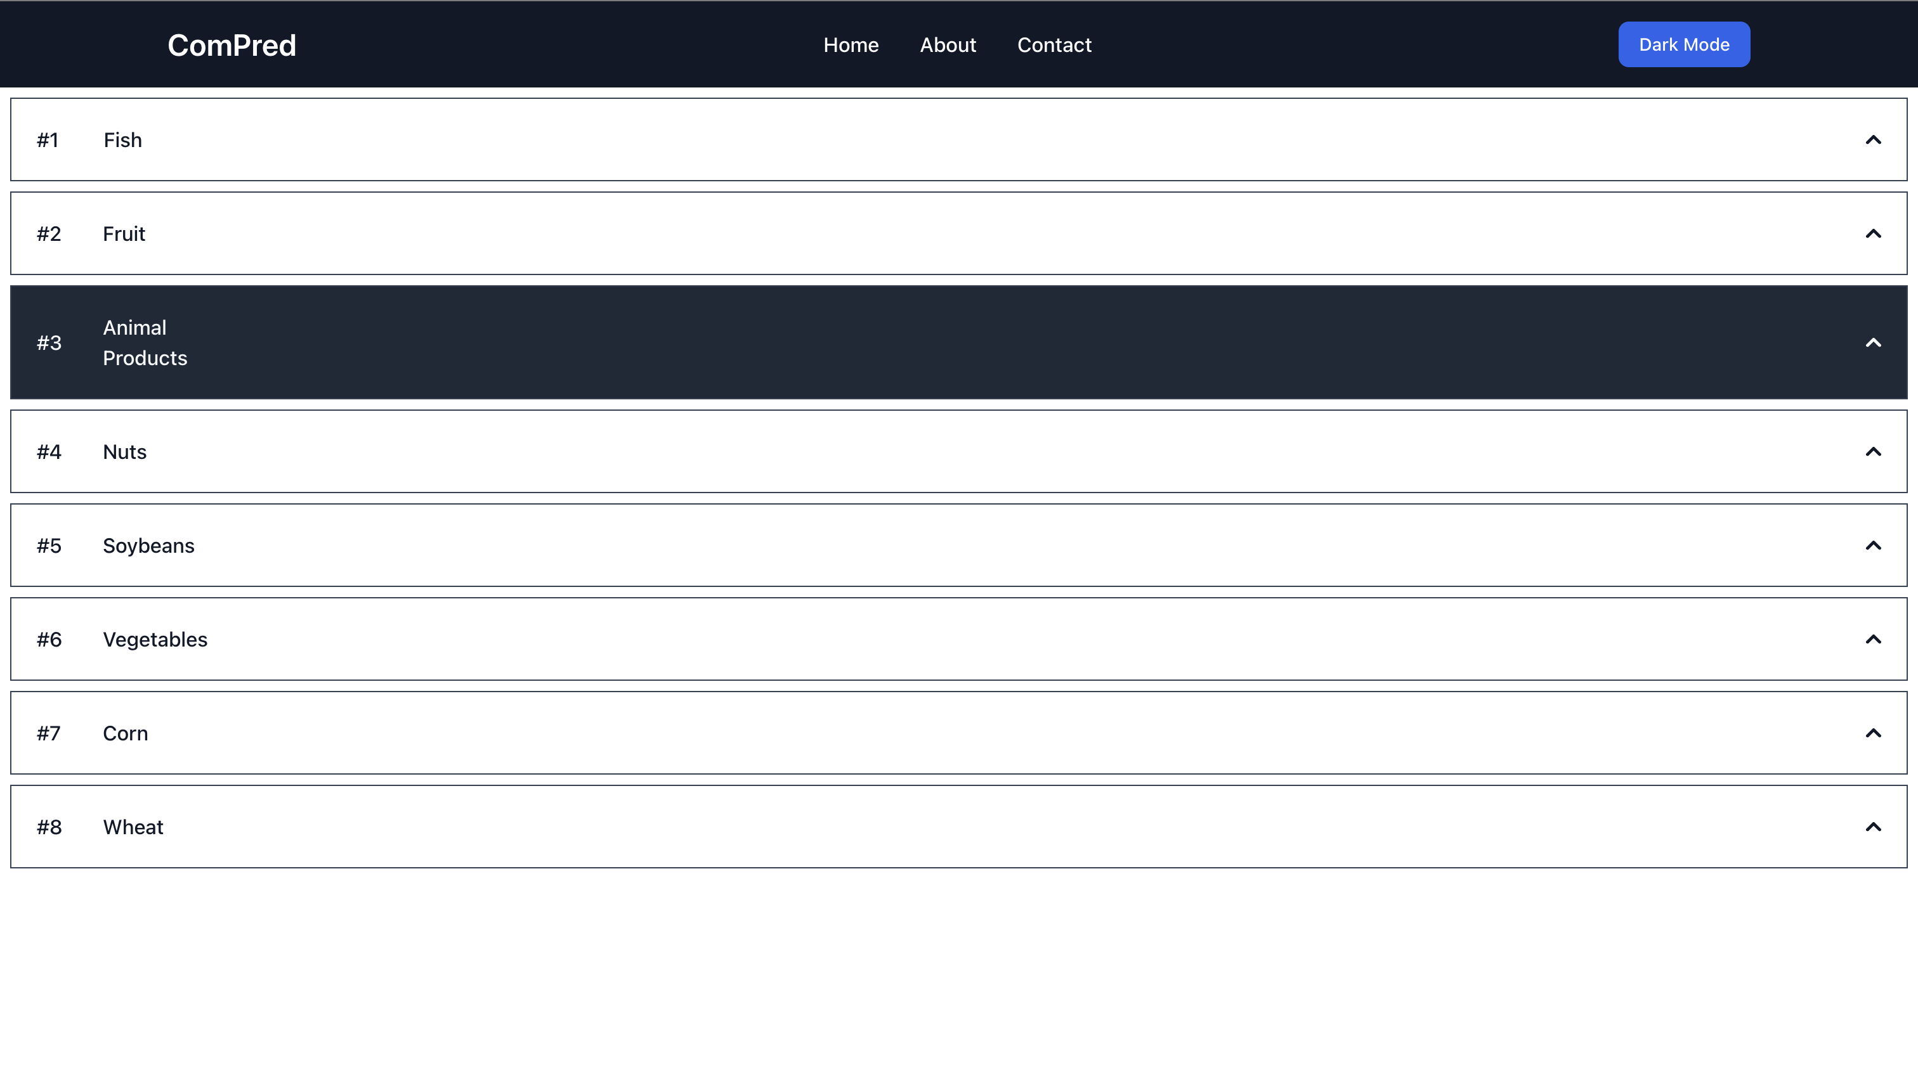The height and width of the screenshot is (1089, 1918).
Task: Go to the About page
Action: [948, 45]
